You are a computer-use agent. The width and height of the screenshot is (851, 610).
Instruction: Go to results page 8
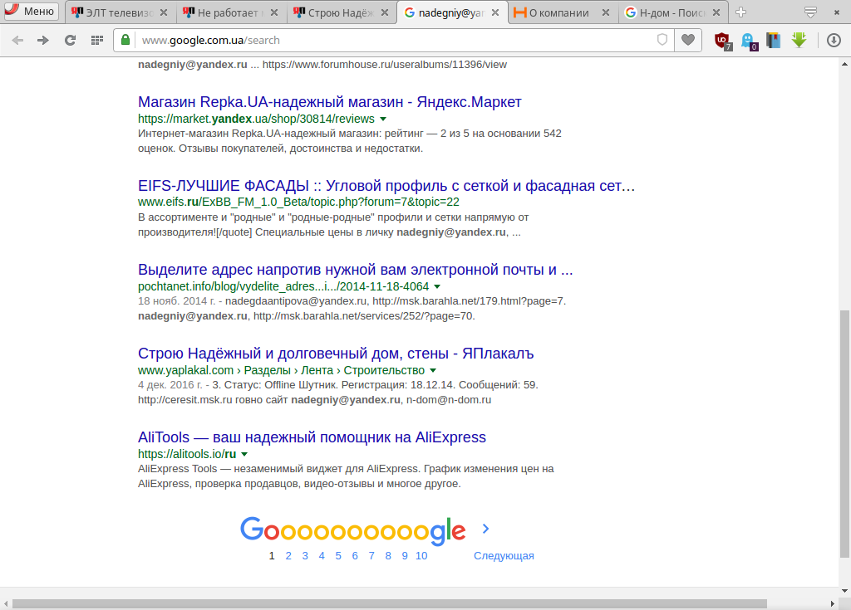pos(388,556)
